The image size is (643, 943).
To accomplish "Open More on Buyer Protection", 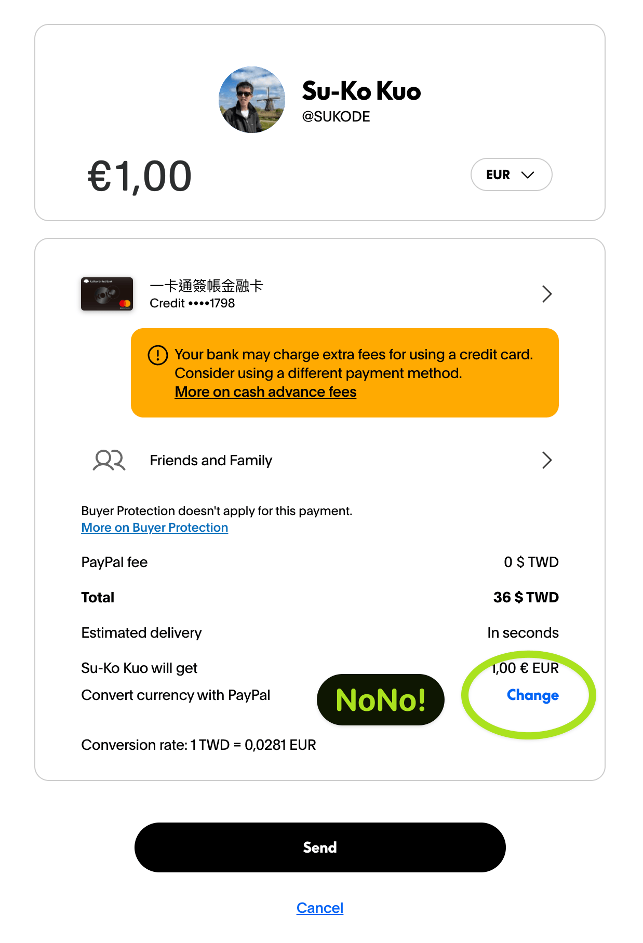I will click(154, 528).
